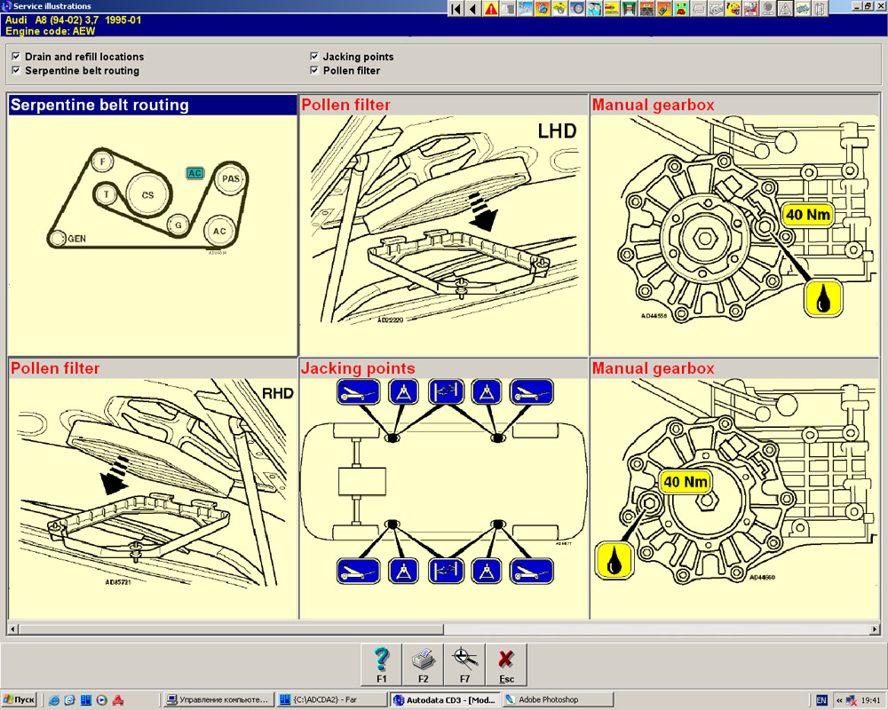Click the red warning triangle toolbar icon
Screen dimensions: 888x710
pos(491,9)
